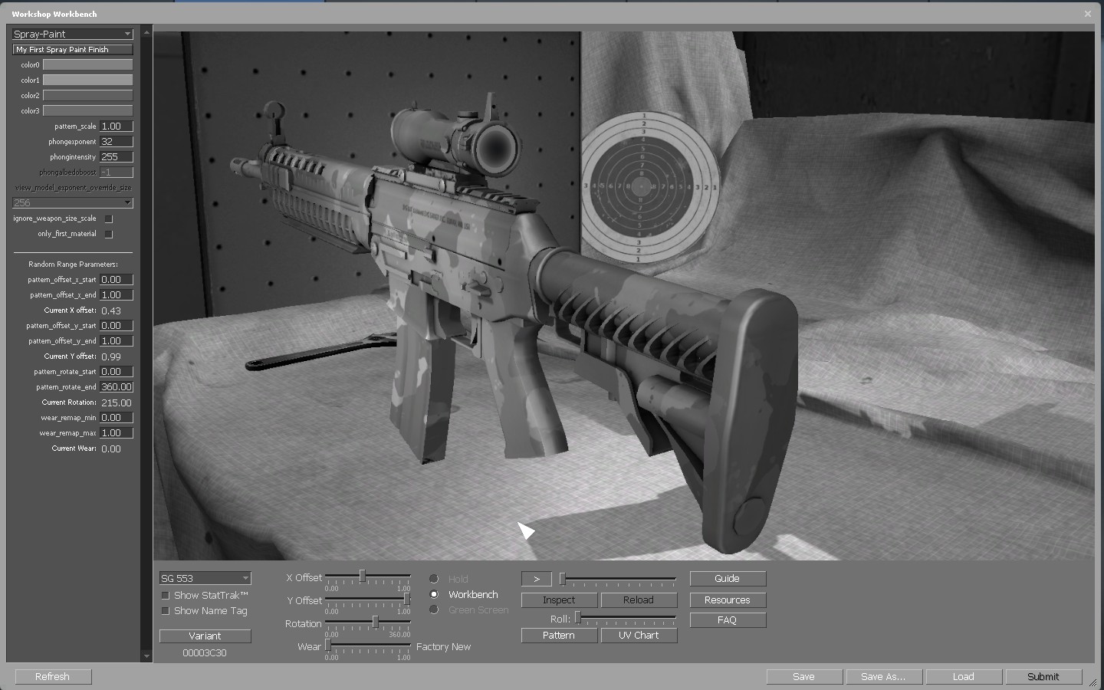Click the Factory New wear label
Screen dimensions: 1104x690
pyautogui.click(x=443, y=647)
